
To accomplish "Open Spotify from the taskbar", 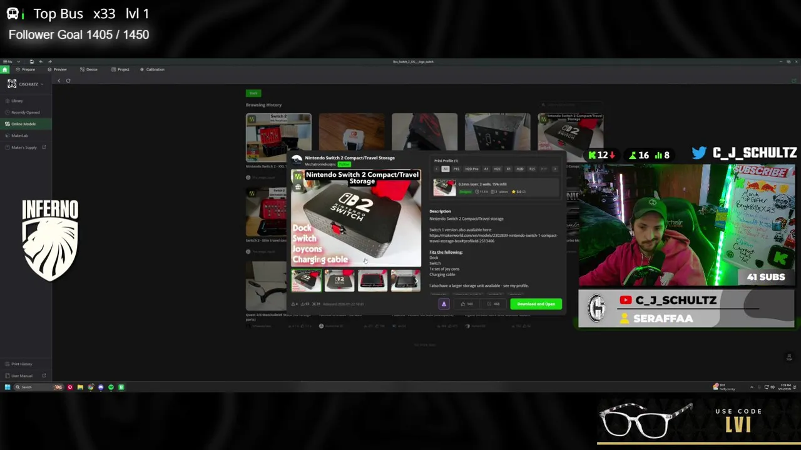I will pyautogui.click(x=111, y=387).
